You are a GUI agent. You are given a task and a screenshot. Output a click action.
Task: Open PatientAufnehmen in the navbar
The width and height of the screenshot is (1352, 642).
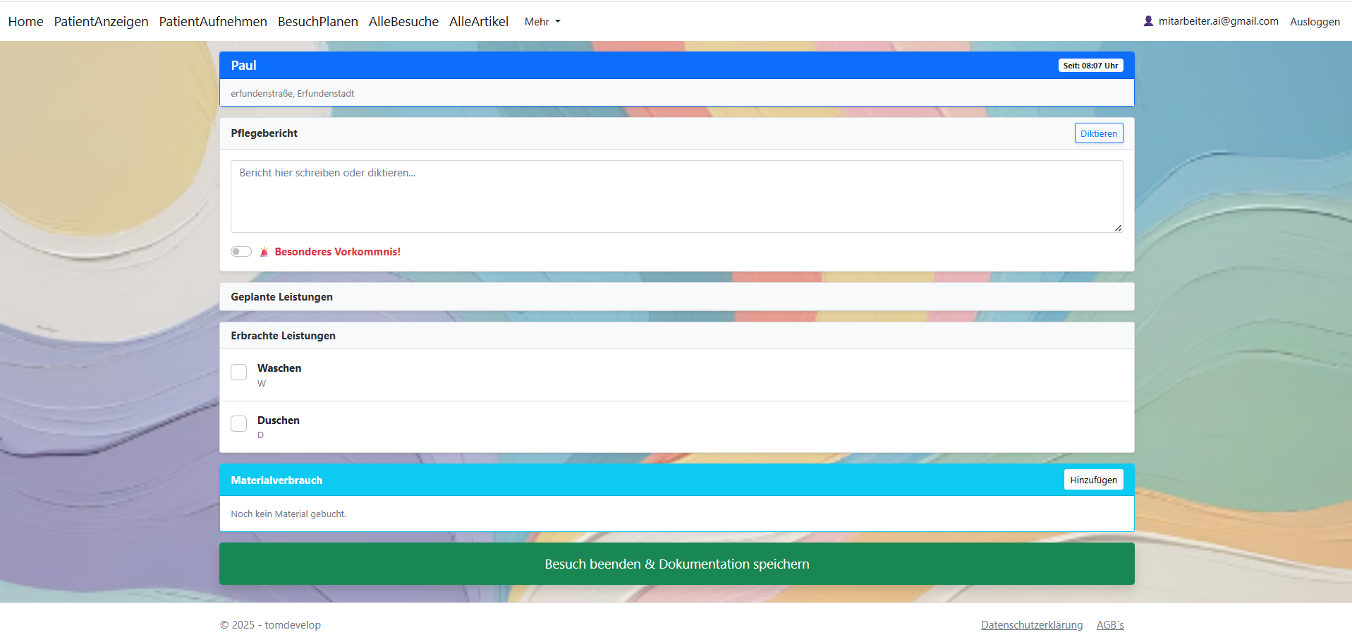(213, 22)
